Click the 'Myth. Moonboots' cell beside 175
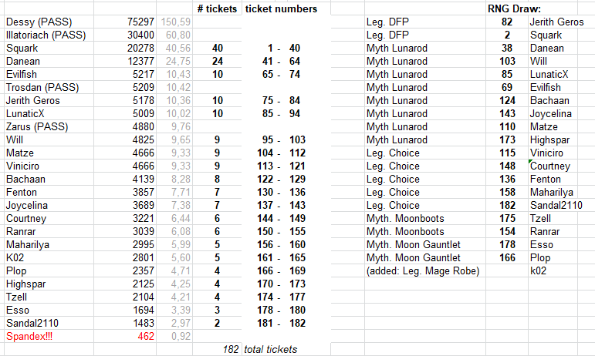Viewport: 595px width, 356px height. (425, 219)
